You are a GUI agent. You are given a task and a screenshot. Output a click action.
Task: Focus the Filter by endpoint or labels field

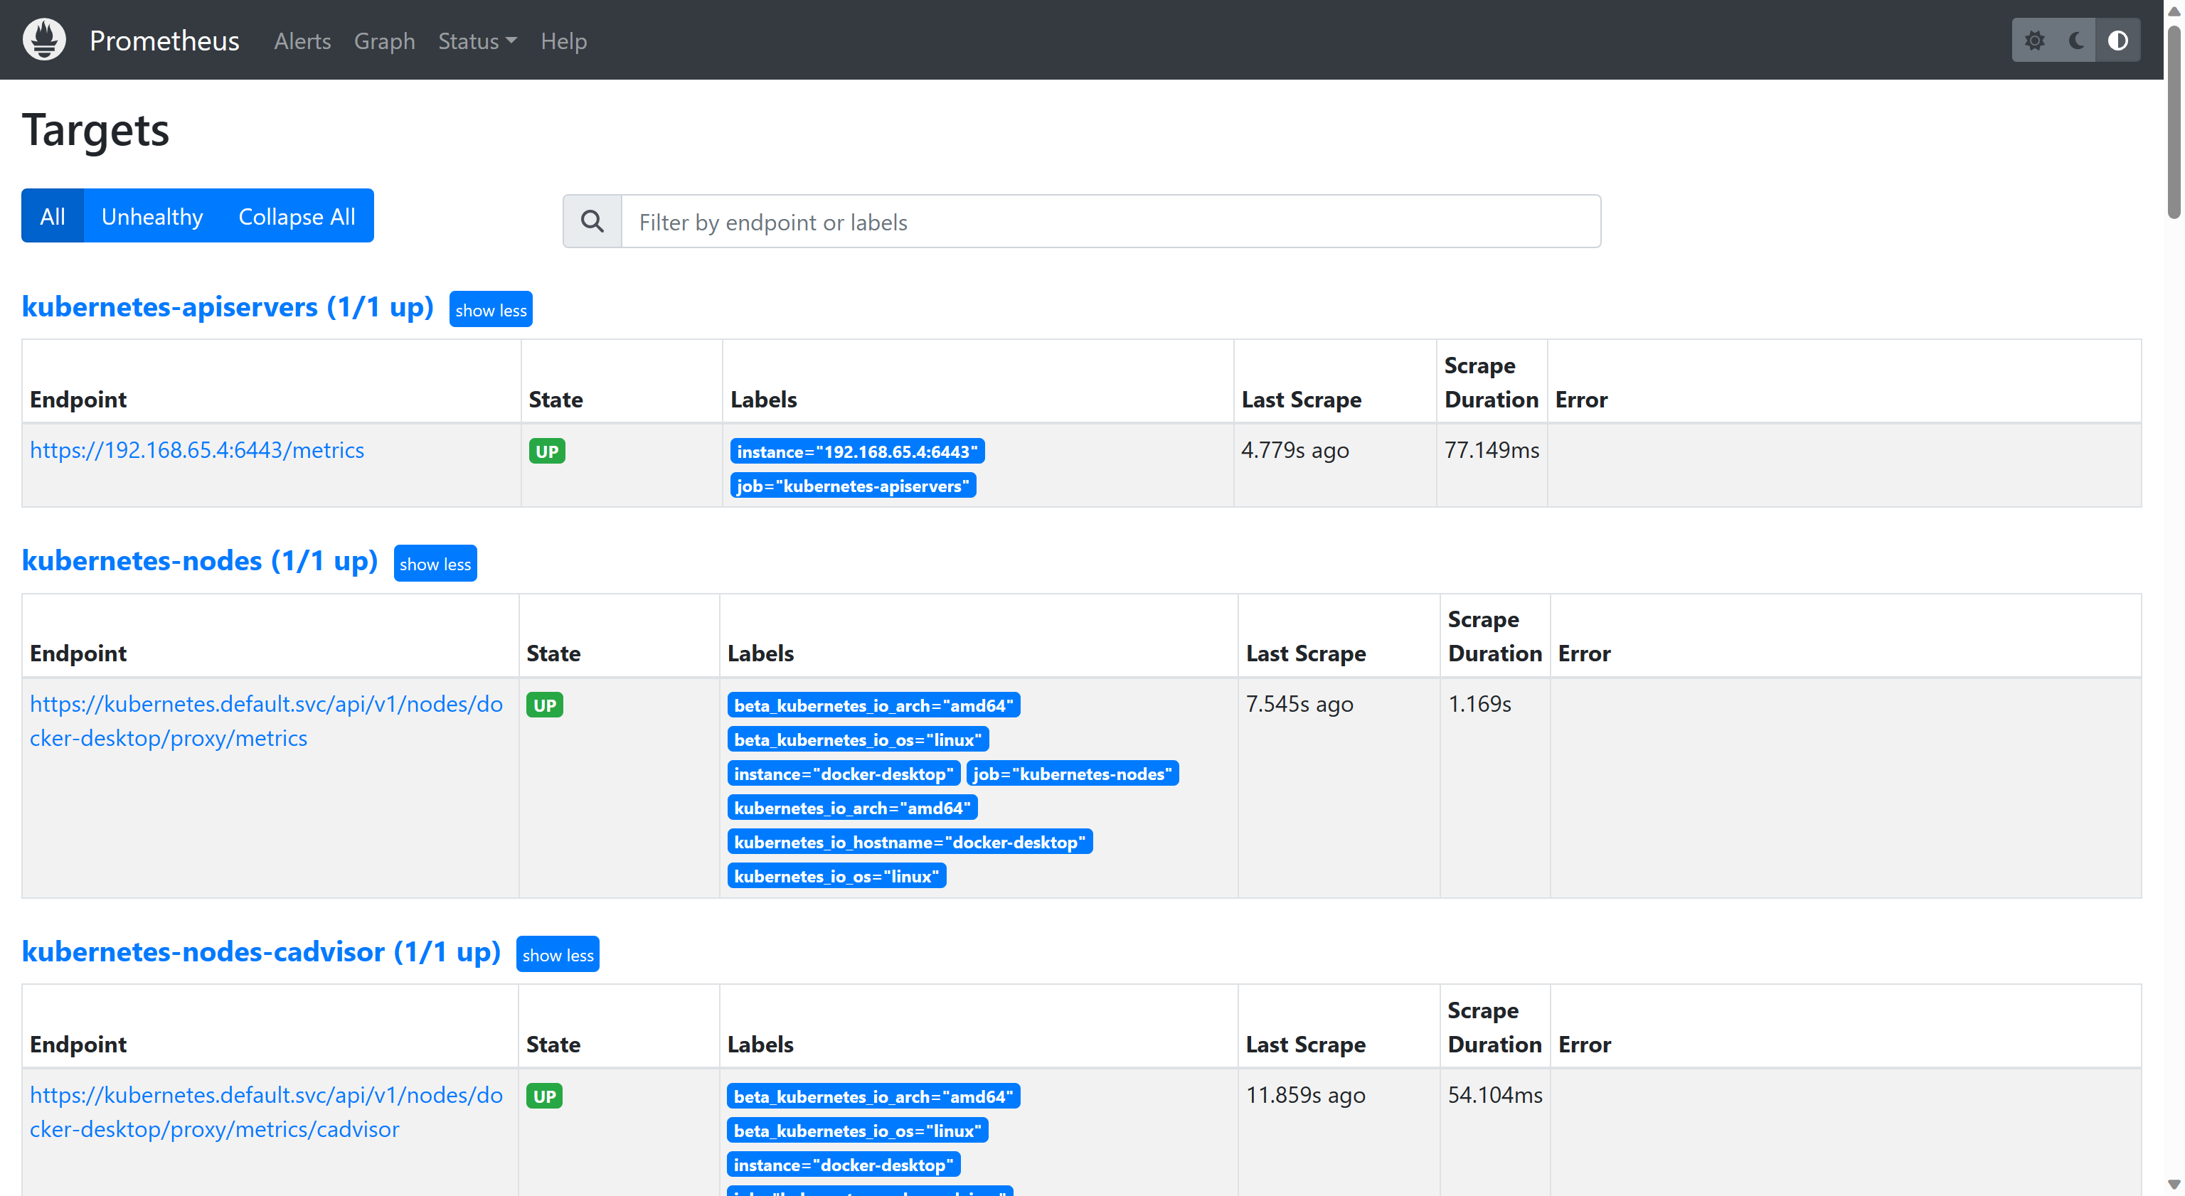(x=1111, y=221)
